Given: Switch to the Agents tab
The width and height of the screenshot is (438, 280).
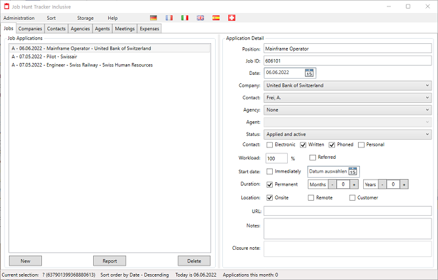Looking at the screenshot, I should tap(102, 28).
